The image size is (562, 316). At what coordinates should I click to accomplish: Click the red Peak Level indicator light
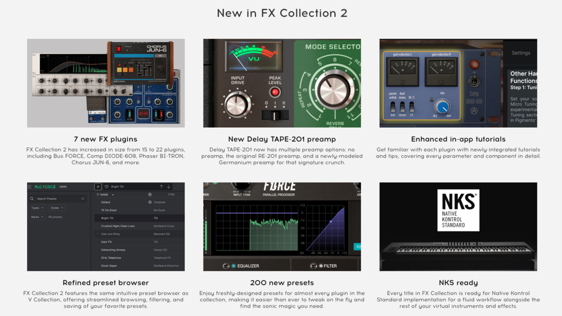coord(275,92)
